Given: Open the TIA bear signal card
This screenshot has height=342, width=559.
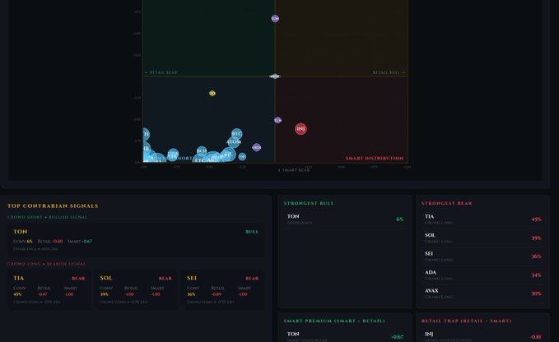Looking at the screenshot, I should point(49,289).
